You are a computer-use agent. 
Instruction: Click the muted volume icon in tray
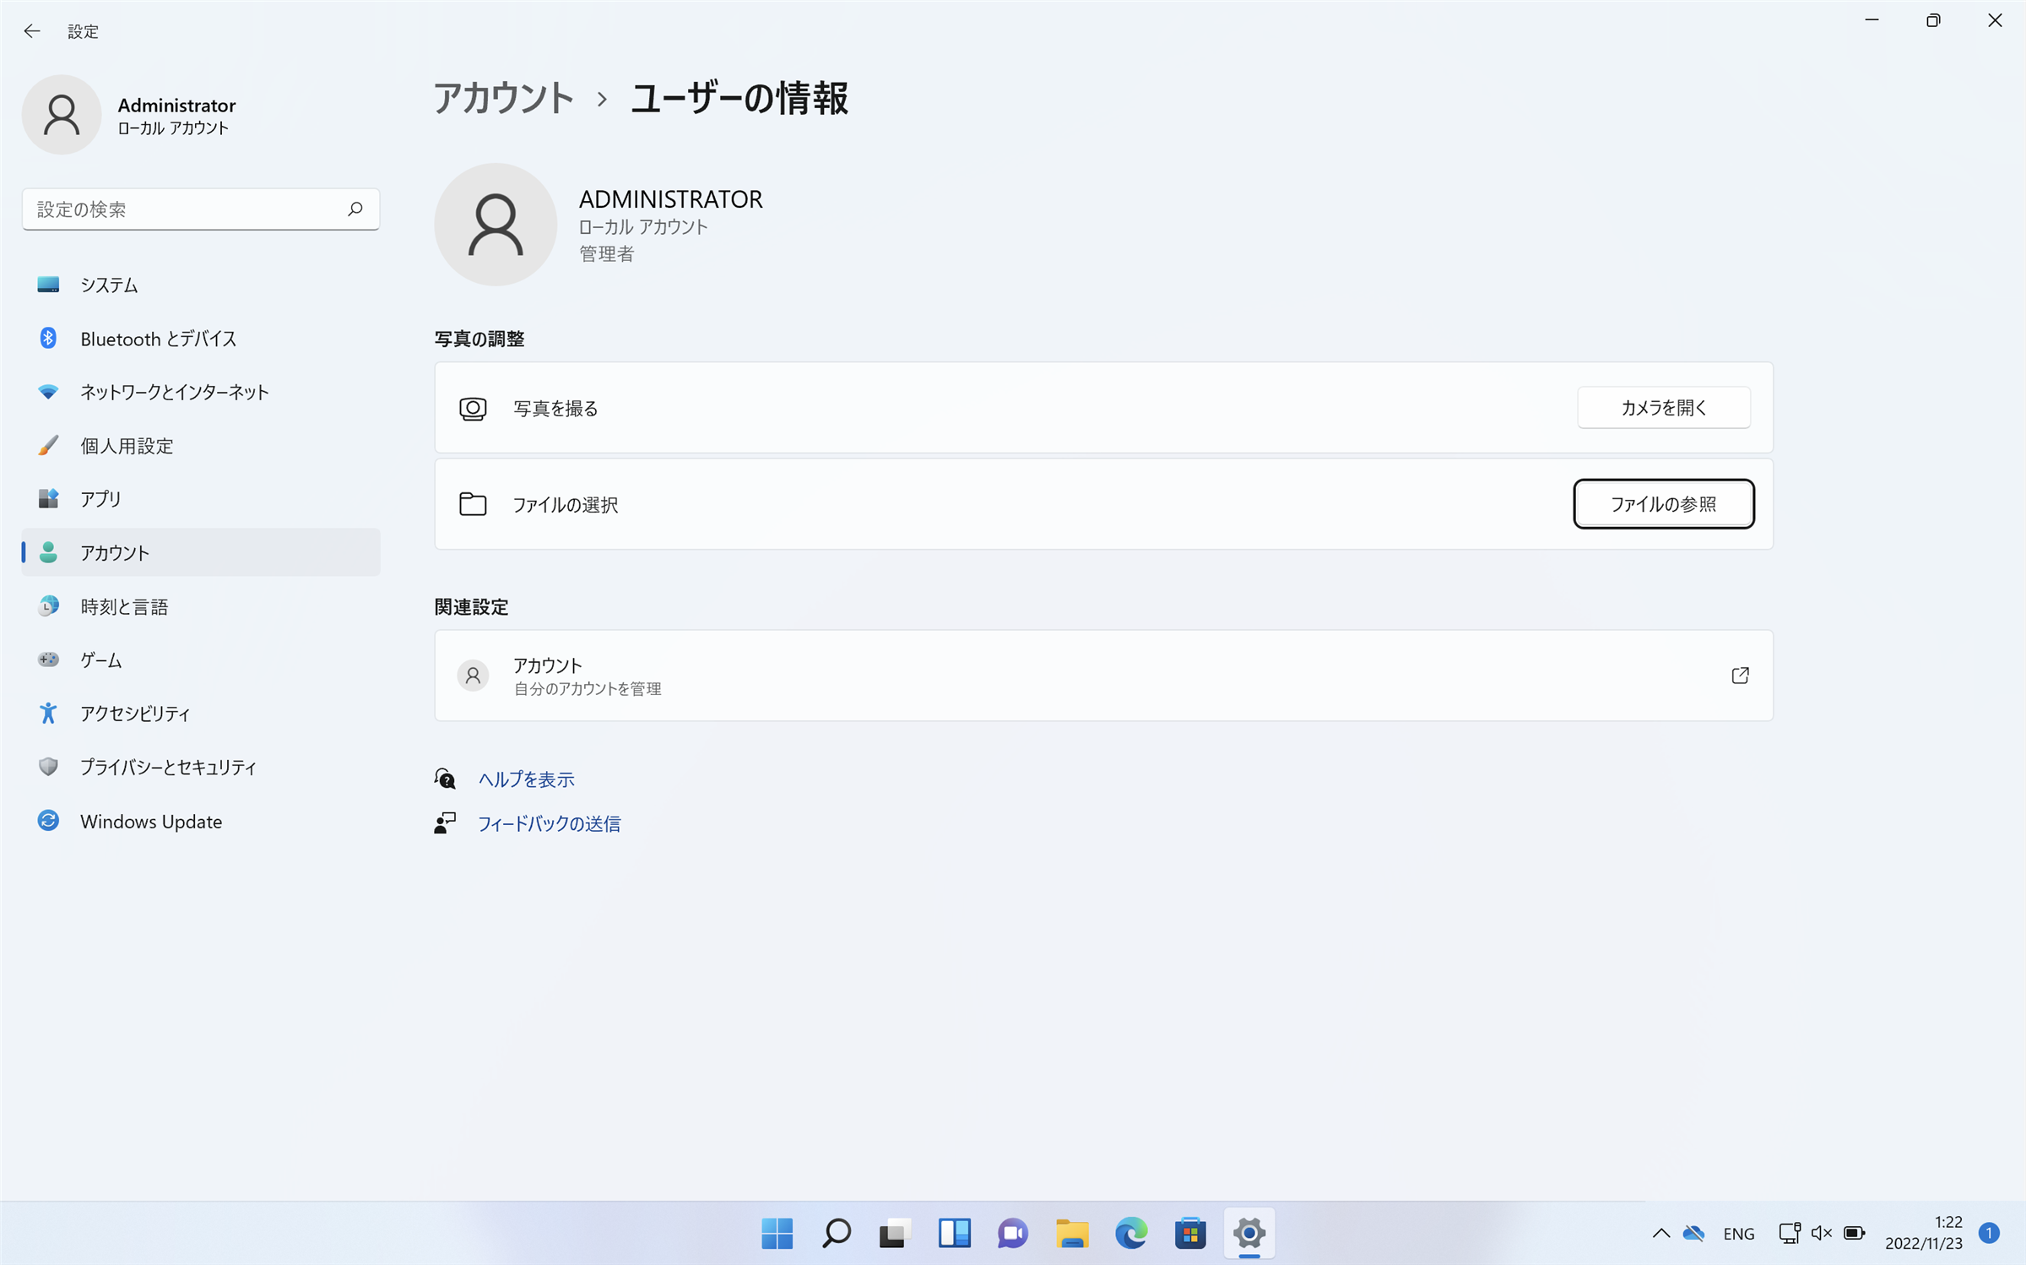1821,1234
